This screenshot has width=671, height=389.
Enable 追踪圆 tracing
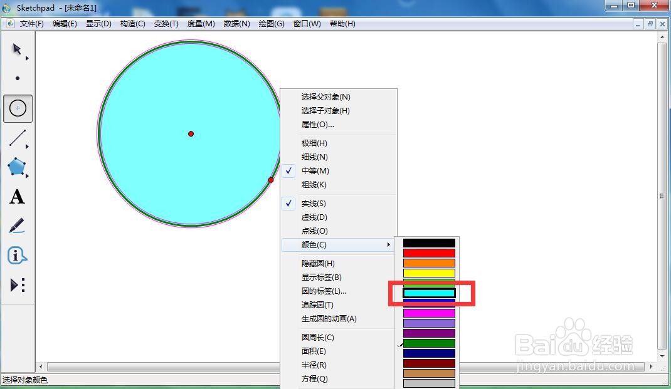coord(317,304)
